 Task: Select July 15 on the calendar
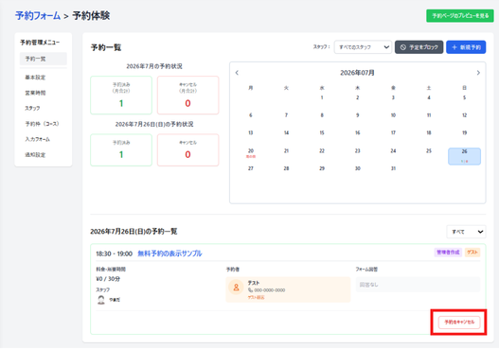(322, 132)
